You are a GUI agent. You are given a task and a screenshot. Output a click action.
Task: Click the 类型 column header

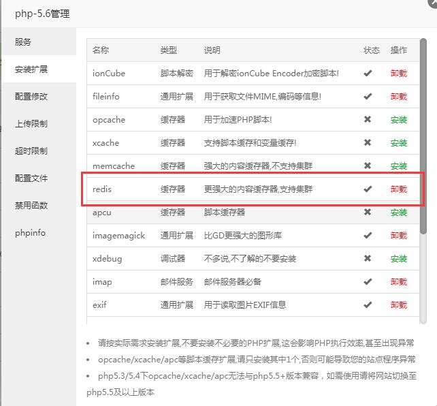coord(168,50)
